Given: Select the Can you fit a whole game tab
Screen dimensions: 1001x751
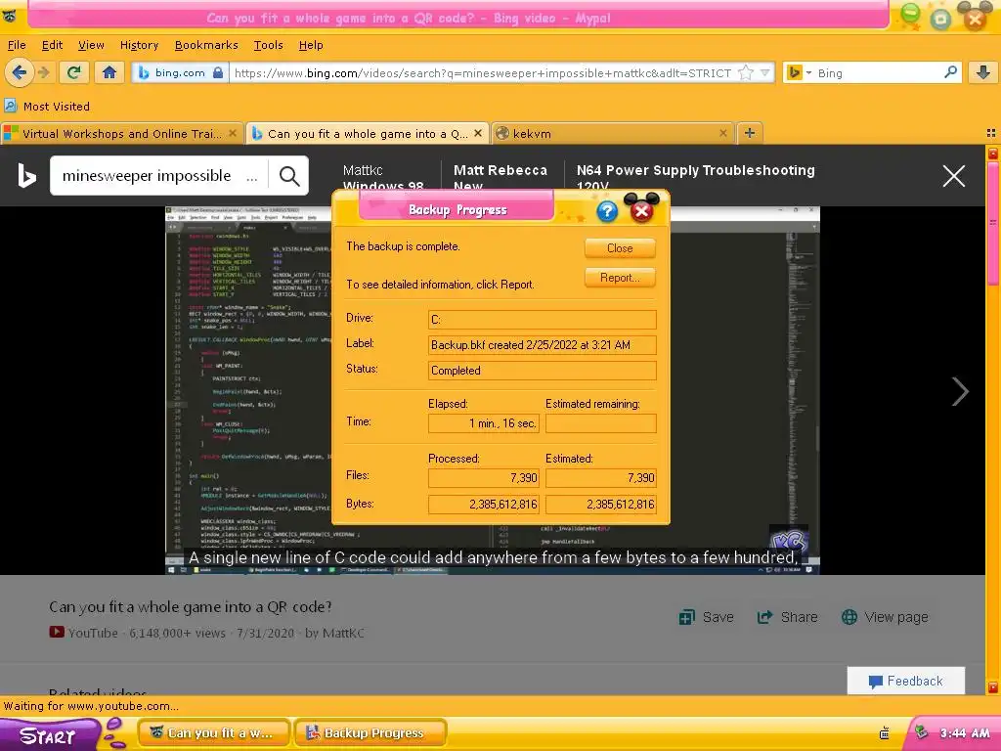Looking at the screenshot, I should (x=368, y=133).
